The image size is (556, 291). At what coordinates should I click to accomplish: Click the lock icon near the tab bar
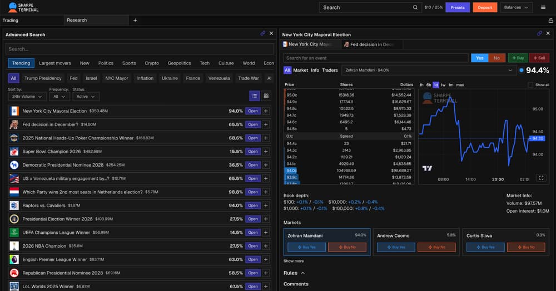(550, 21)
